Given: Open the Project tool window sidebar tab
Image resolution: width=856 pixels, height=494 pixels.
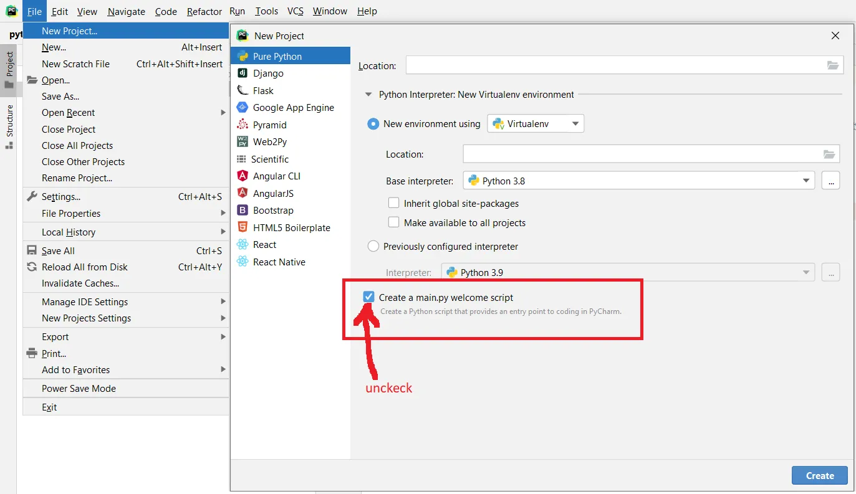Looking at the screenshot, I should [9, 69].
